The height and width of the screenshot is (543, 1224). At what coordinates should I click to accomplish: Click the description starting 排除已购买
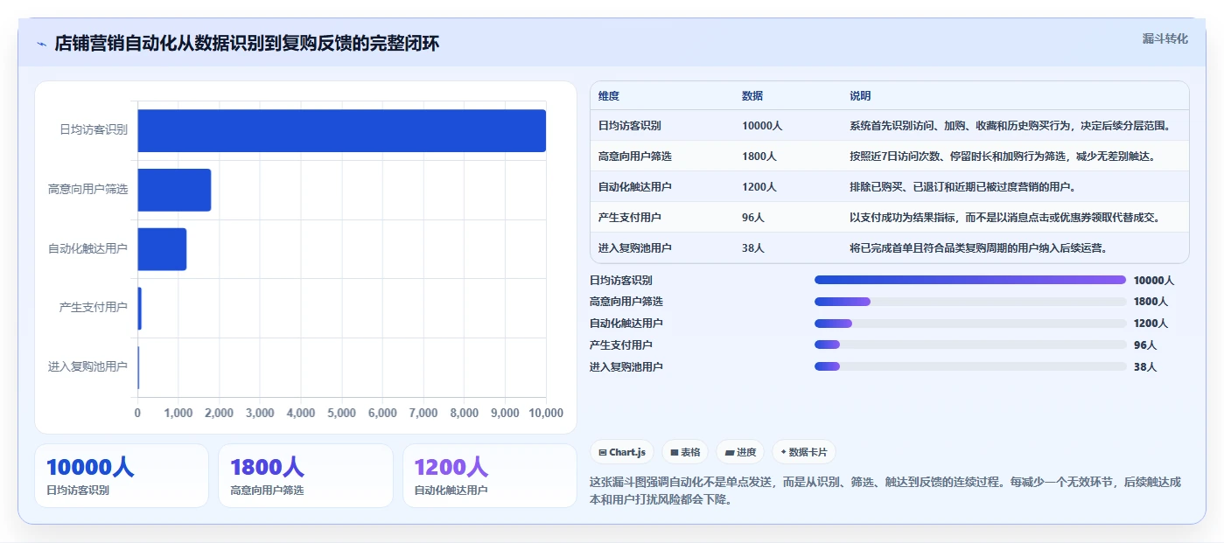point(962,187)
